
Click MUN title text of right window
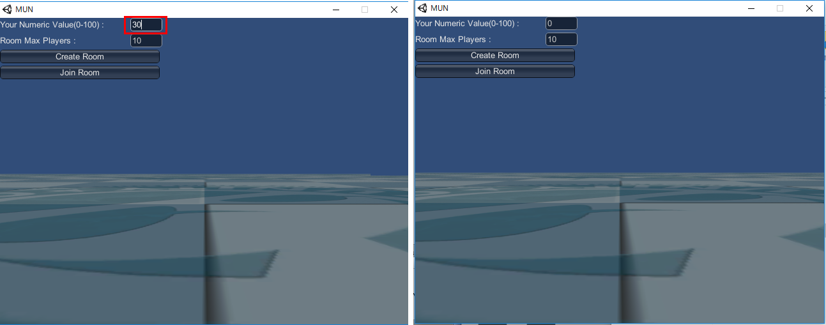440,8
